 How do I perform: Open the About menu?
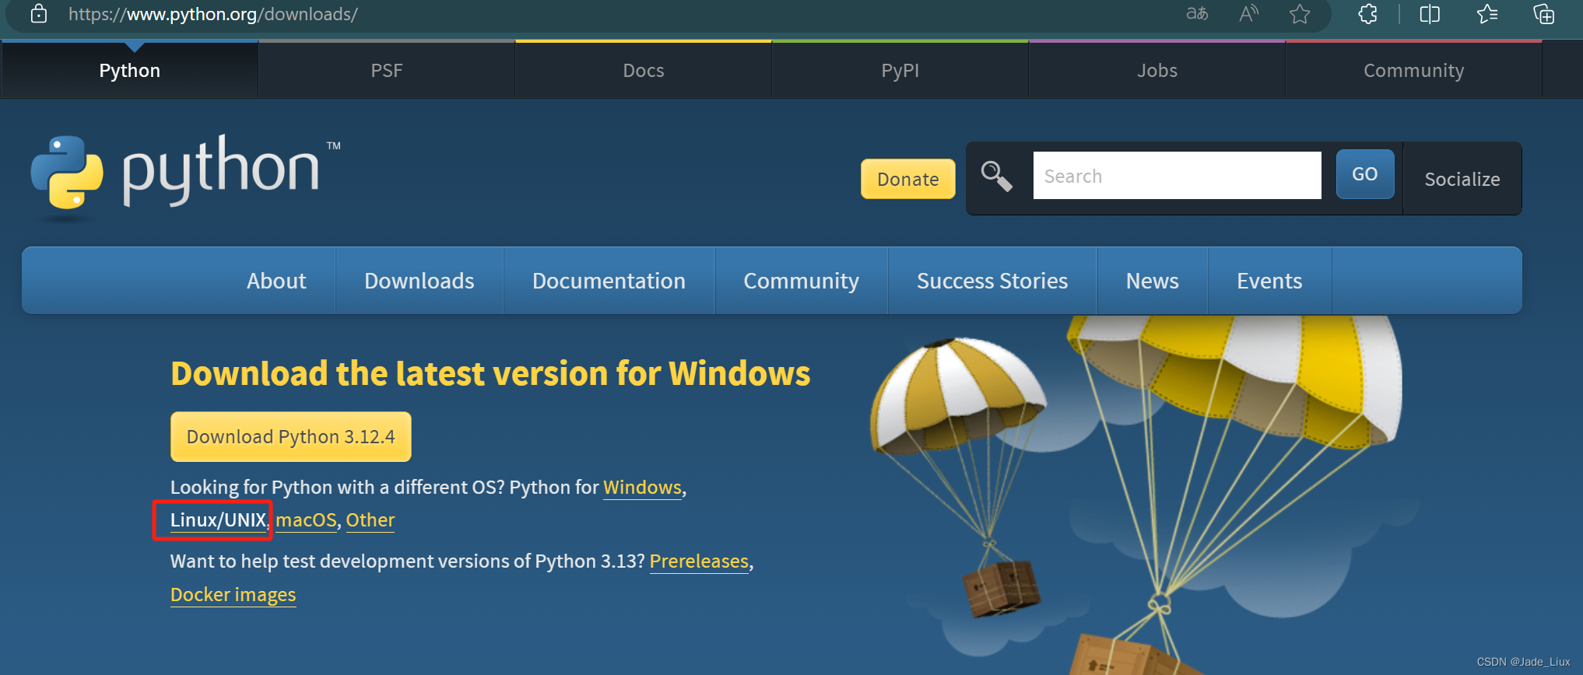276,281
